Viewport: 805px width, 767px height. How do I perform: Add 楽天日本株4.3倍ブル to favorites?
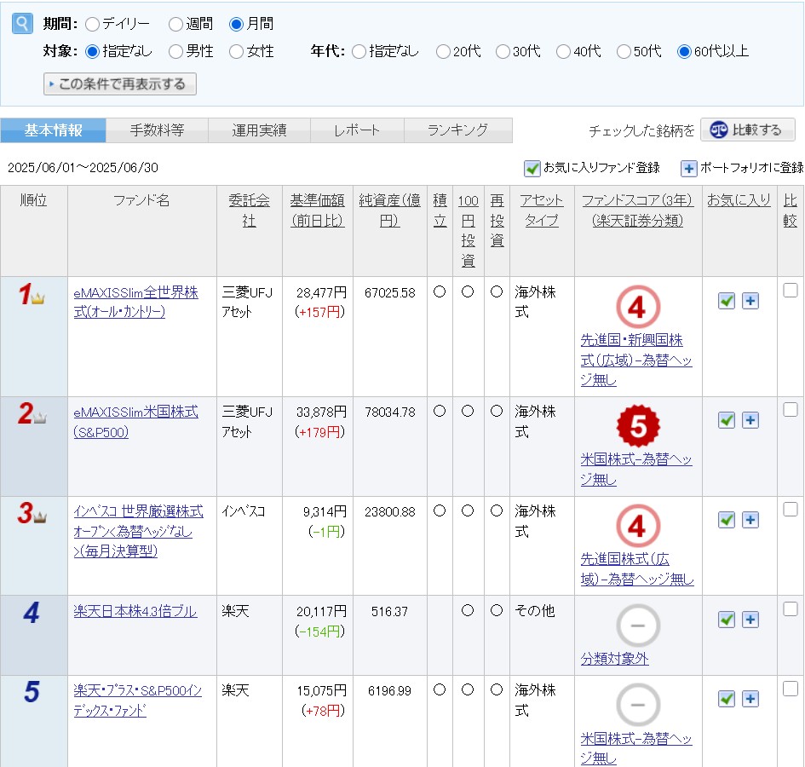pyautogui.click(x=727, y=620)
